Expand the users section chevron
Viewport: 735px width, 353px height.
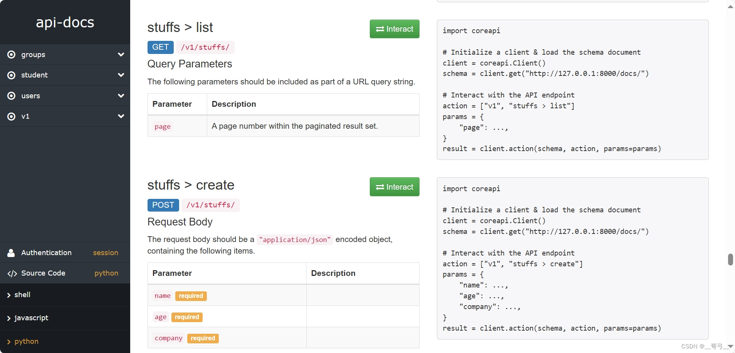tap(121, 96)
